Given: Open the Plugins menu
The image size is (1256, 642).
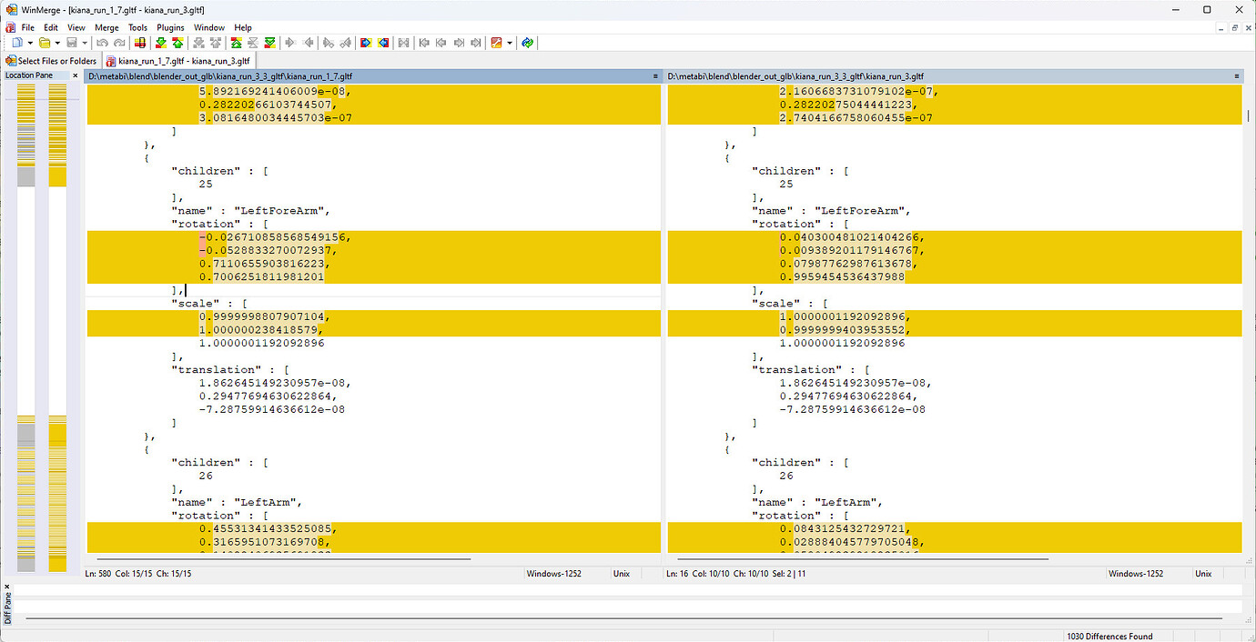Looking at the screenshot, I should (x=170, y=27).
